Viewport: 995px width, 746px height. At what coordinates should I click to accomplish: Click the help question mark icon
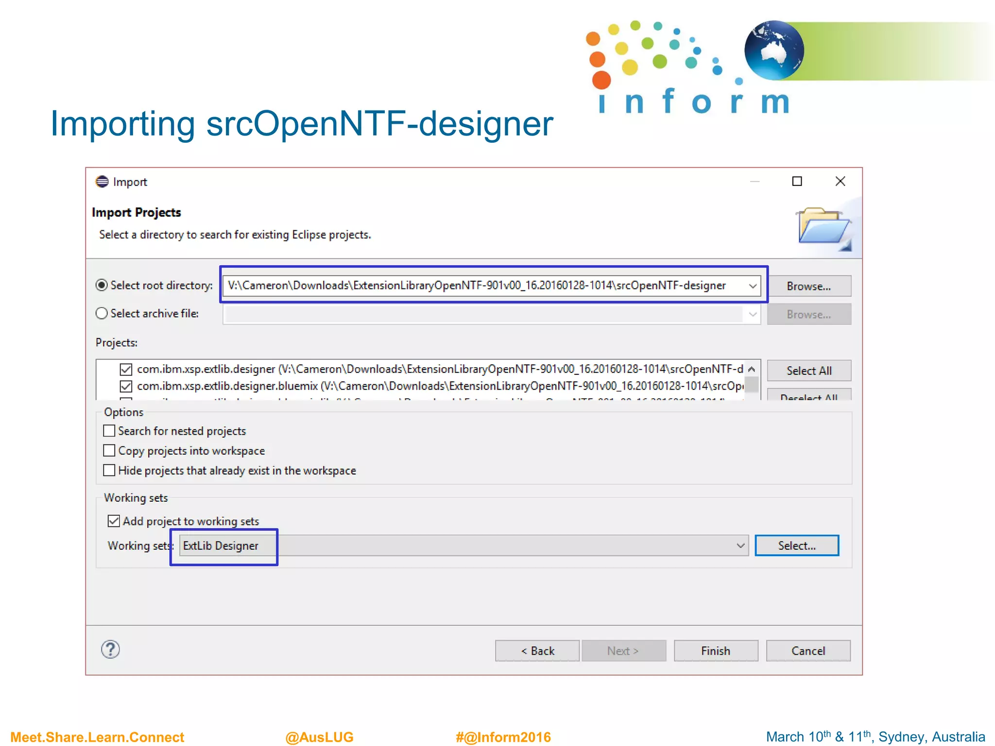tap(110, 649)
